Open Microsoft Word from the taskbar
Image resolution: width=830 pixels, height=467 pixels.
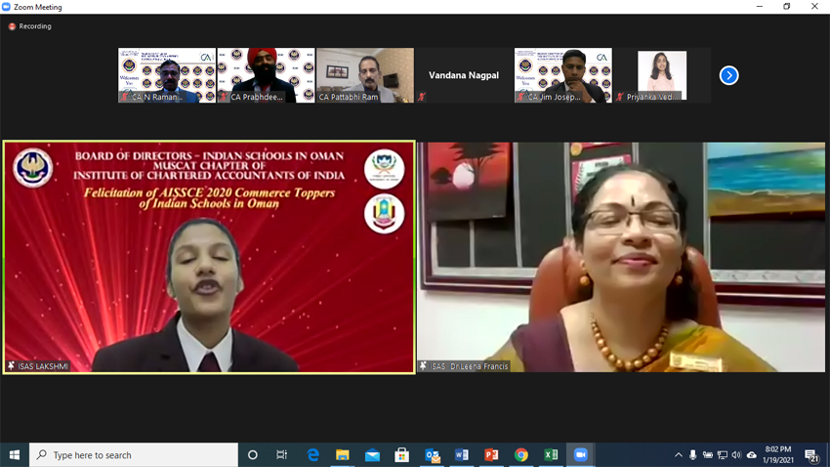tap(462, 455)
